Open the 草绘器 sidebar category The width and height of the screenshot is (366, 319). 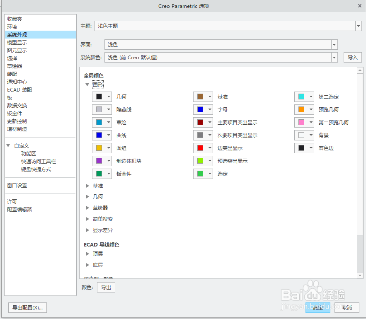coord(15,66)
